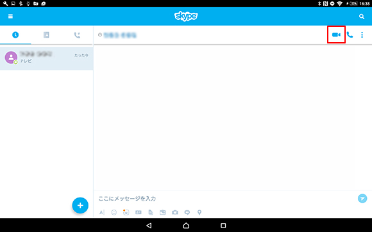Attach a file using the document icon
372x232 pixels.
coord(151,212)
